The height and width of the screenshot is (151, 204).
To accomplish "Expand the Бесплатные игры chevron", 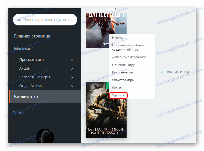I will 72,77.
